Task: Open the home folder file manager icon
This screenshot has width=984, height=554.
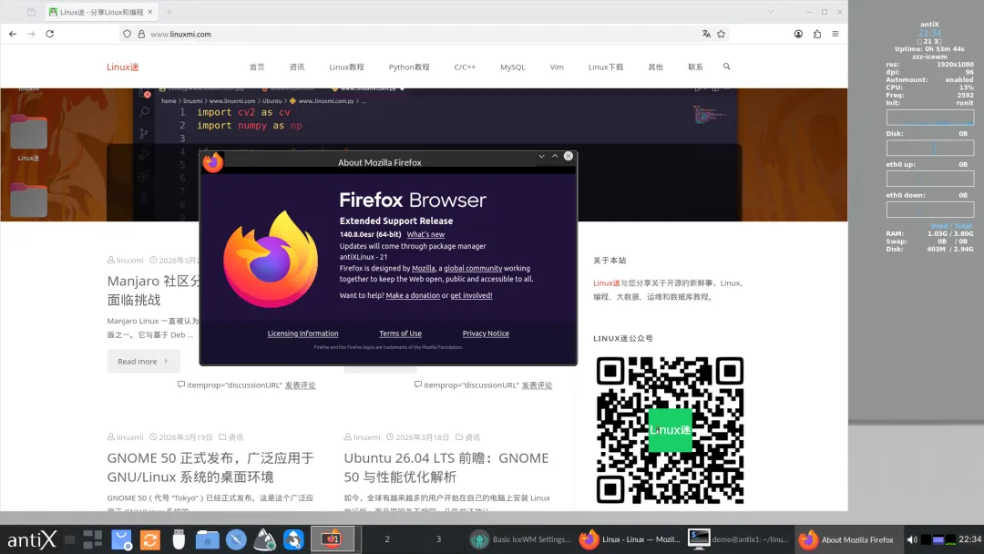Action: tap(207, 539)
